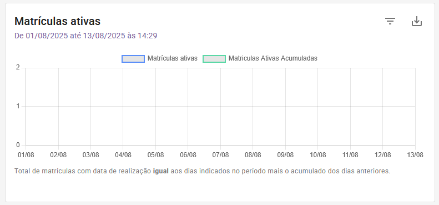Click the 10/08 x-axis label
Viewport: 439px width, 205px height.
pos(318,155)
